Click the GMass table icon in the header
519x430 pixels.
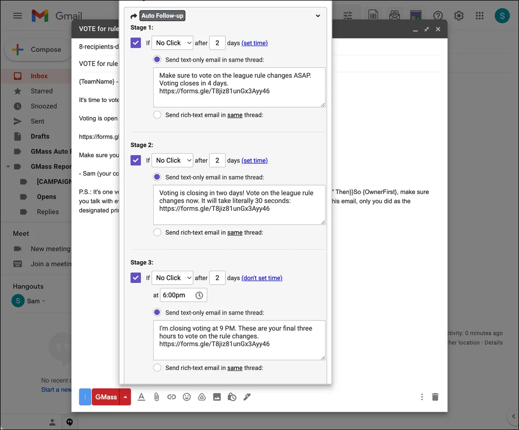[x=416, y=16]
